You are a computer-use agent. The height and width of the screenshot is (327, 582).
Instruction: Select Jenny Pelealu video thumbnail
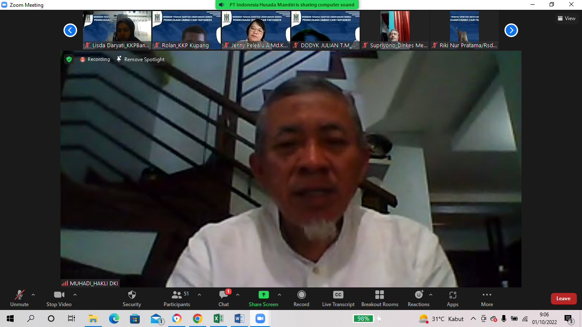tap(256, 30)
